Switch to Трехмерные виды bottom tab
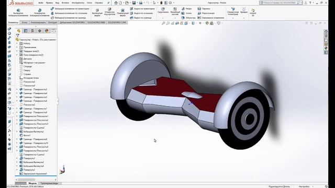Image resolution: width=335 pixels, height=188 pixels. 49,183
